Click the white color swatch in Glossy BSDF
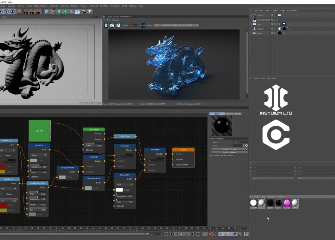This screenshot has height=240, width=335. pos(120,190)
